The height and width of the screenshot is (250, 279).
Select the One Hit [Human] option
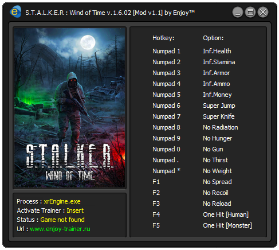coord(226,214)
